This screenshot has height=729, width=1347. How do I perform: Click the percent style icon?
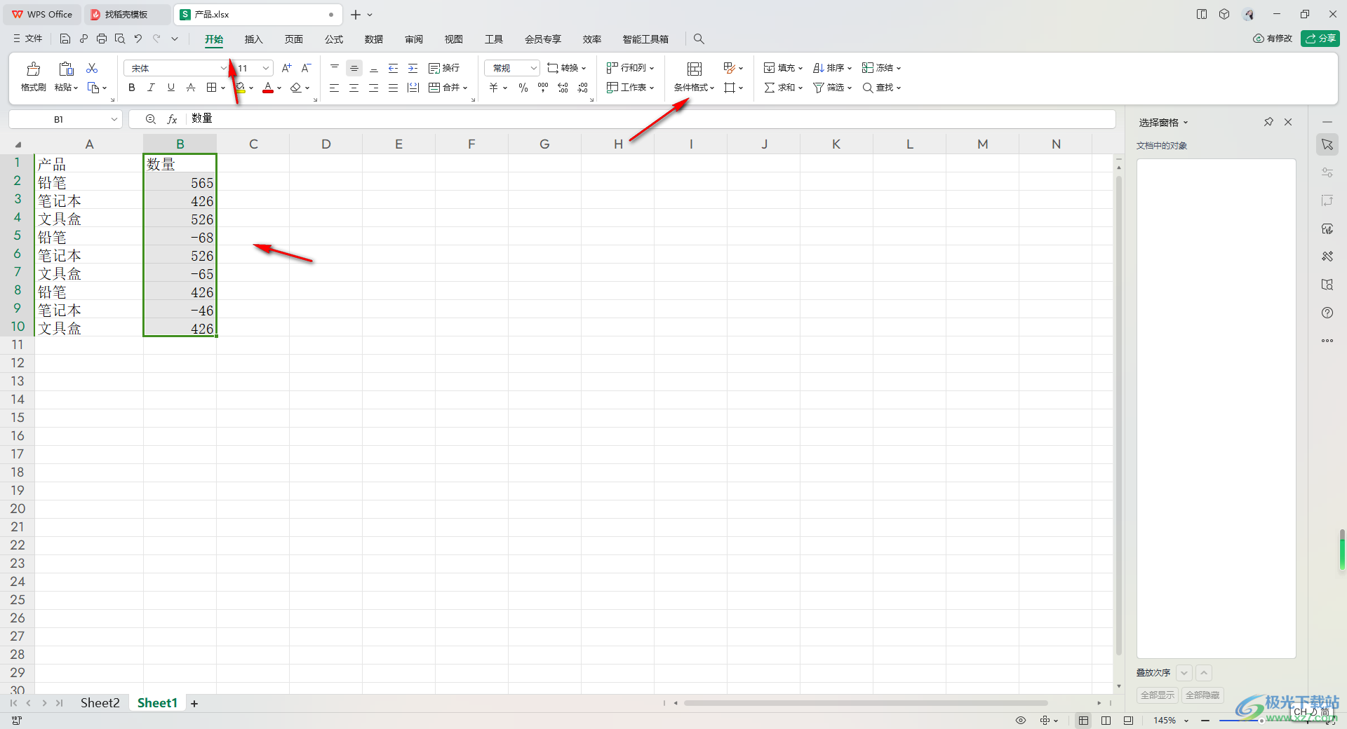click(523, 88)
